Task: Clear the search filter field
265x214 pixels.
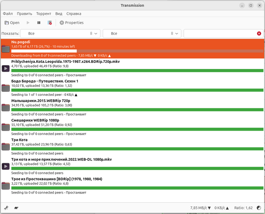Action: tap(259, 34)
